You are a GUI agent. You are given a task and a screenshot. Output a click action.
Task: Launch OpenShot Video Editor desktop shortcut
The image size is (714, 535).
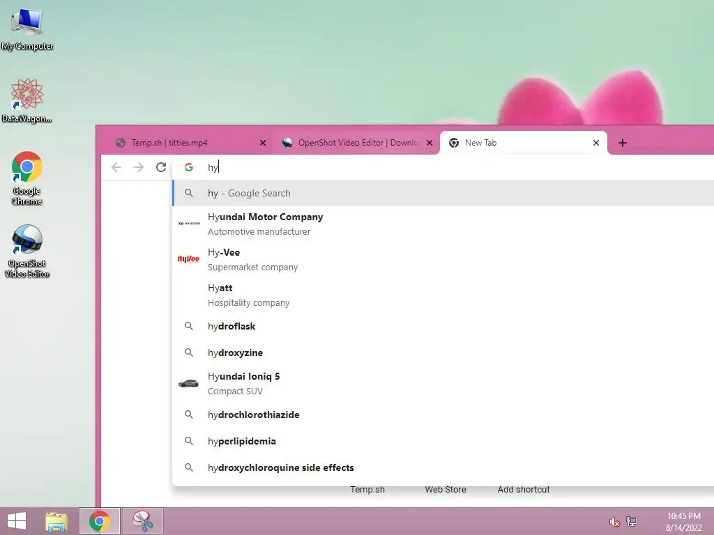click(27, 251)
